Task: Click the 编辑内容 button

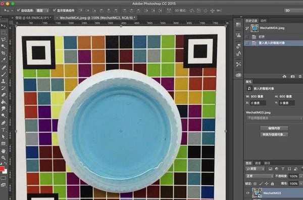Action: click(x=274, y=128)
